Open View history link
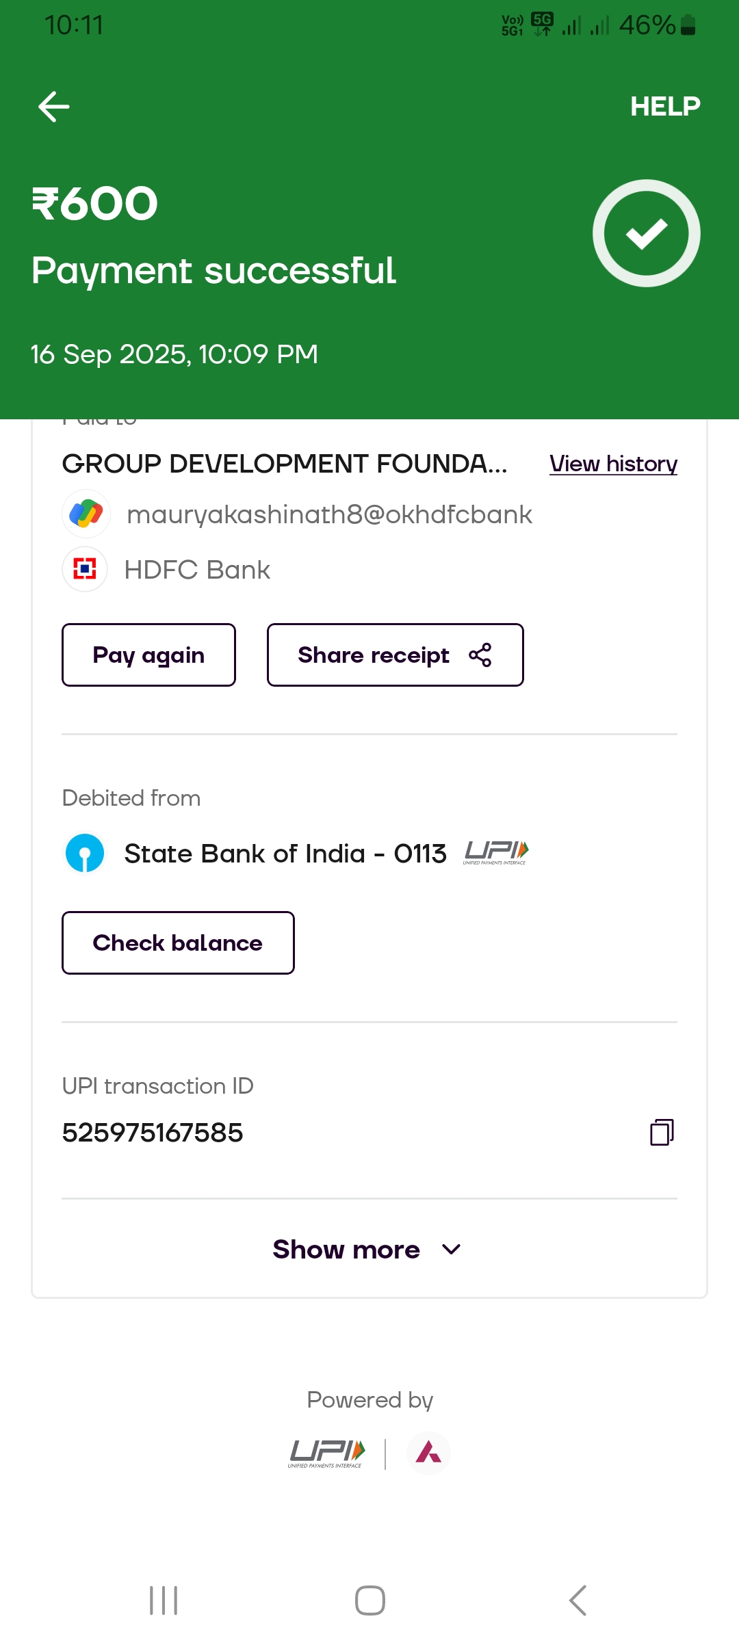 click(613, 464)
